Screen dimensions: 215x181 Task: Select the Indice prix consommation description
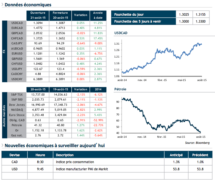(75, 162)
